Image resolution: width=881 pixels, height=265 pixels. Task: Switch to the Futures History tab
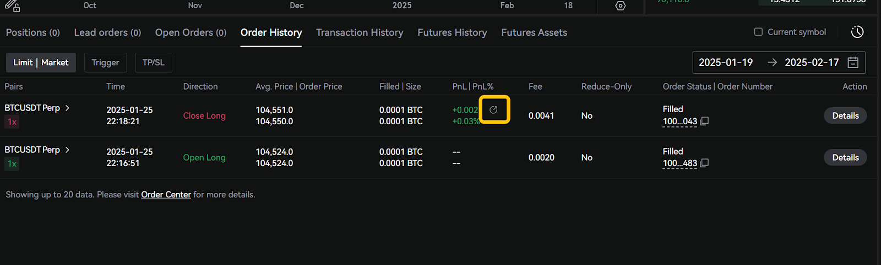click(x=452, y=32)
